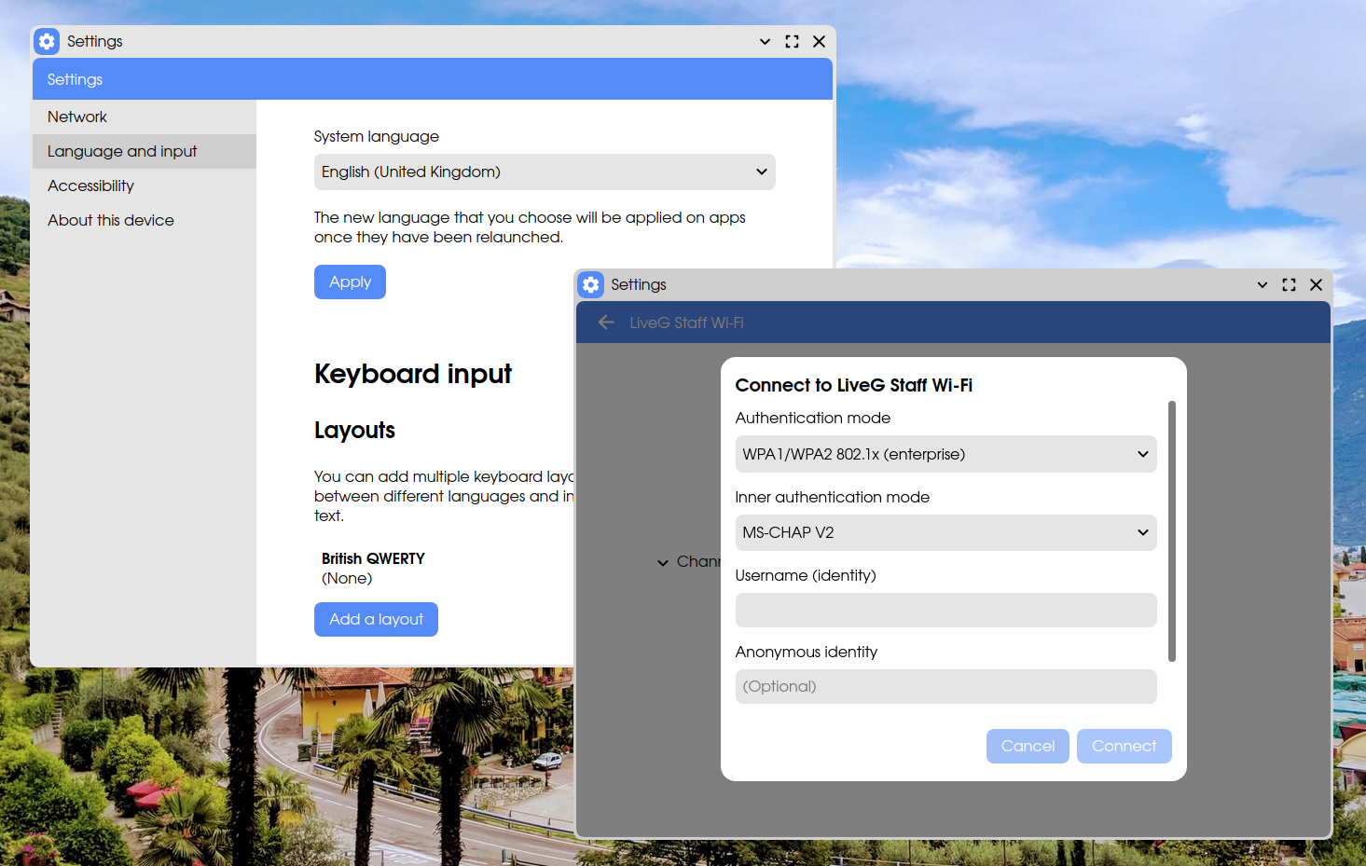Maximize the Wi-Fi settings window
1366x866 pixels.
pyautogui.click(x=1289, y=285)
